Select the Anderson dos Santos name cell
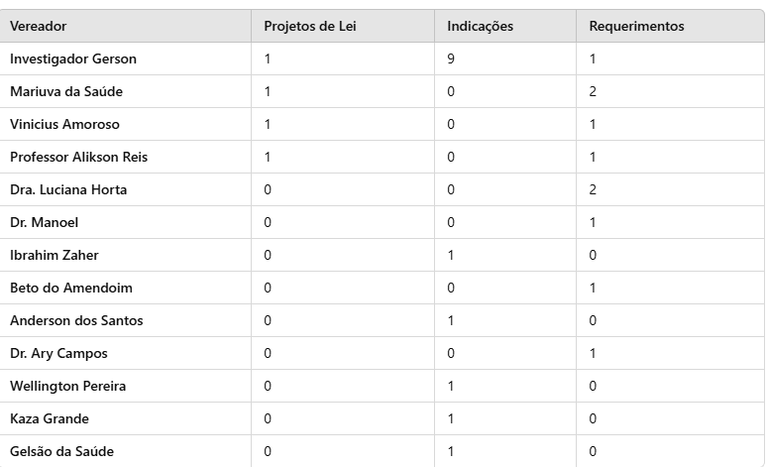Screen dimensions: 769x467 76,321
